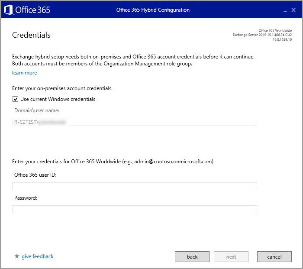
Task: Click the feedback star icon
Action: point(17,256)
